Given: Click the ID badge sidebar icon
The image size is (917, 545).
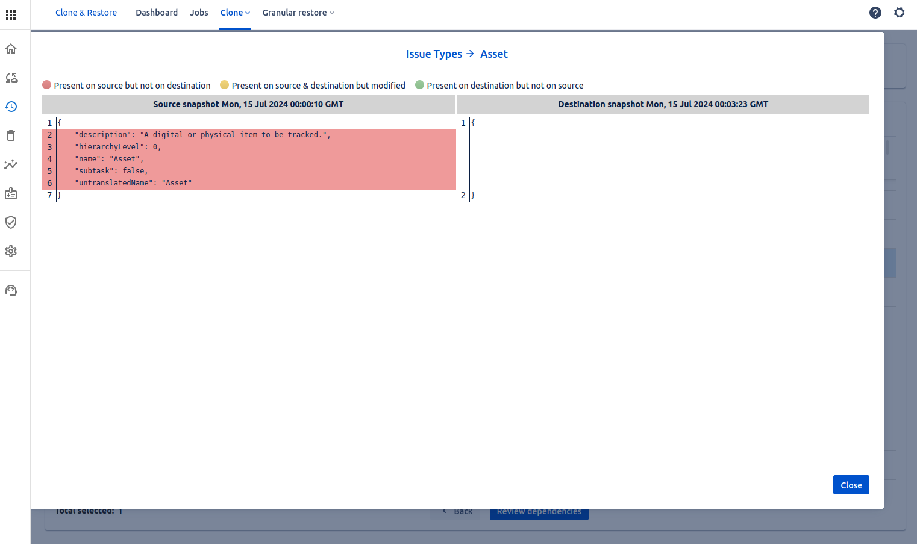Looking at the screenshot, I should coord(11,193).
